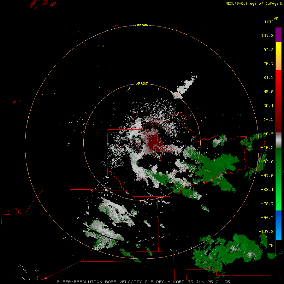
Task: Click the purple segment of color bar
Action: [279, 35]
